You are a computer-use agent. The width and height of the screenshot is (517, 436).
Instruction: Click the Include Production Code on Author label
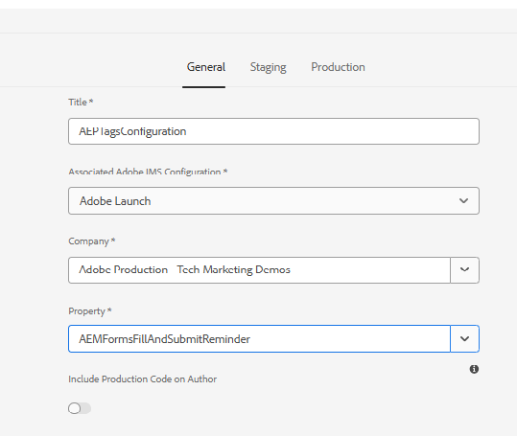(142, 379)
